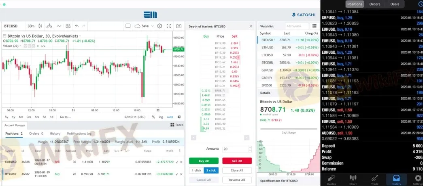Open the Save dropdown arrow
This screenshot has height=186, width=423.
coord(153,26)
